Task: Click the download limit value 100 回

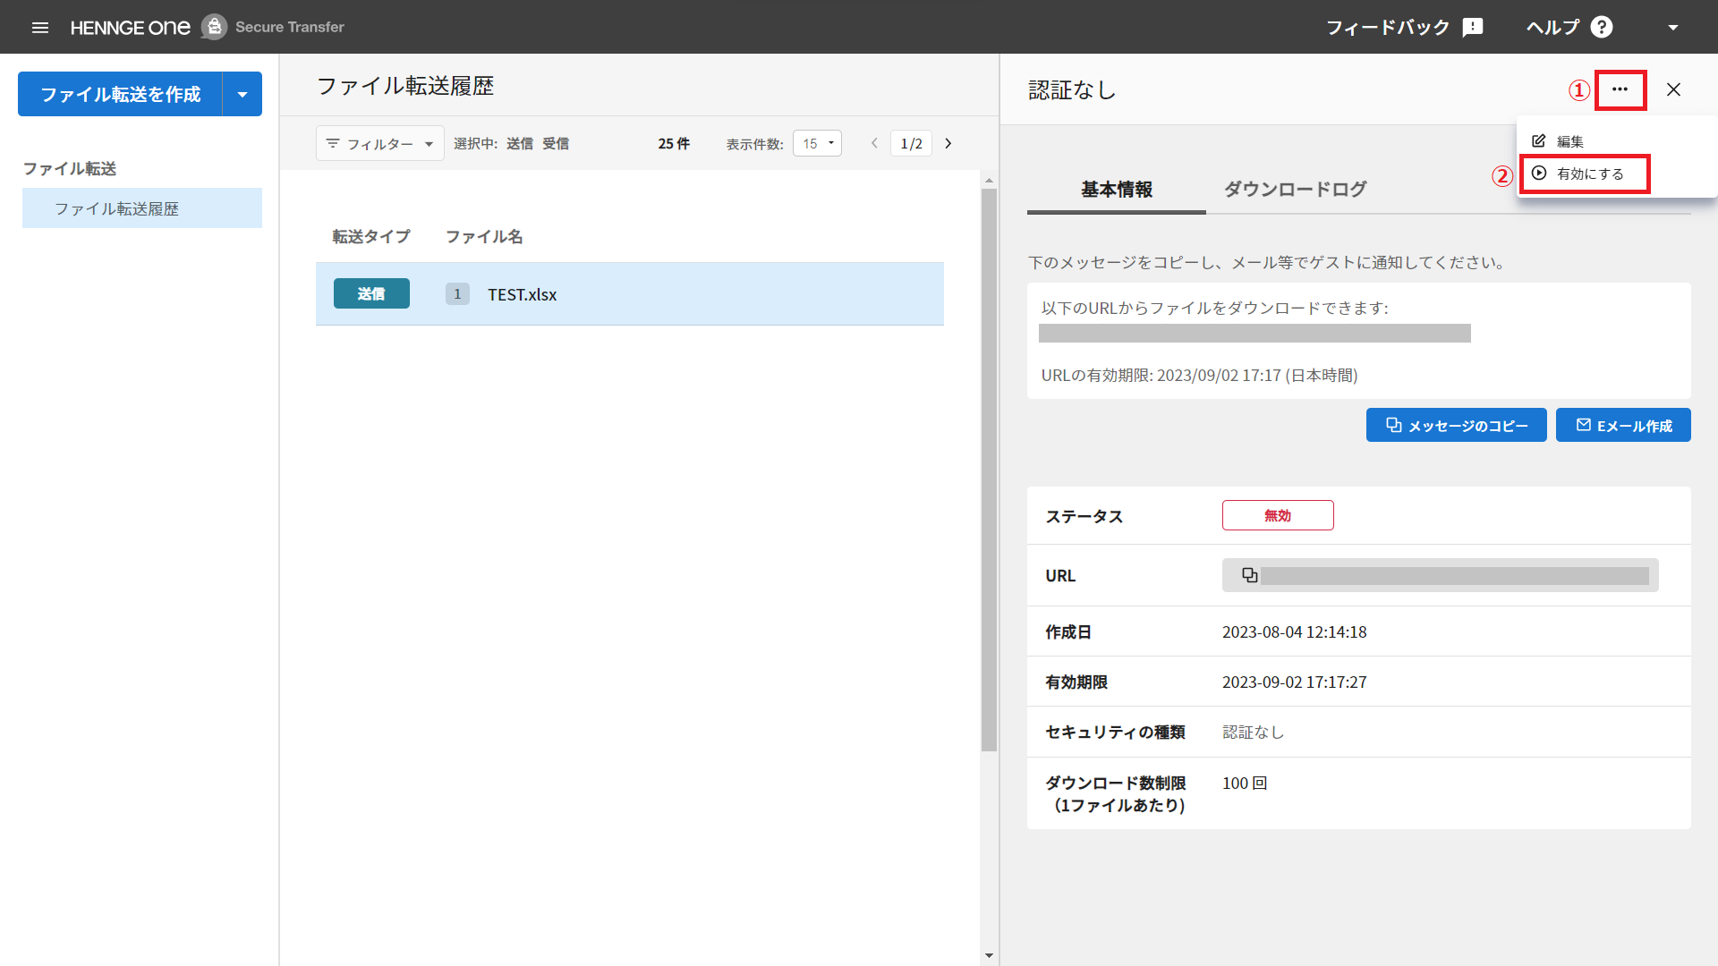Action: coord(1245,783)
